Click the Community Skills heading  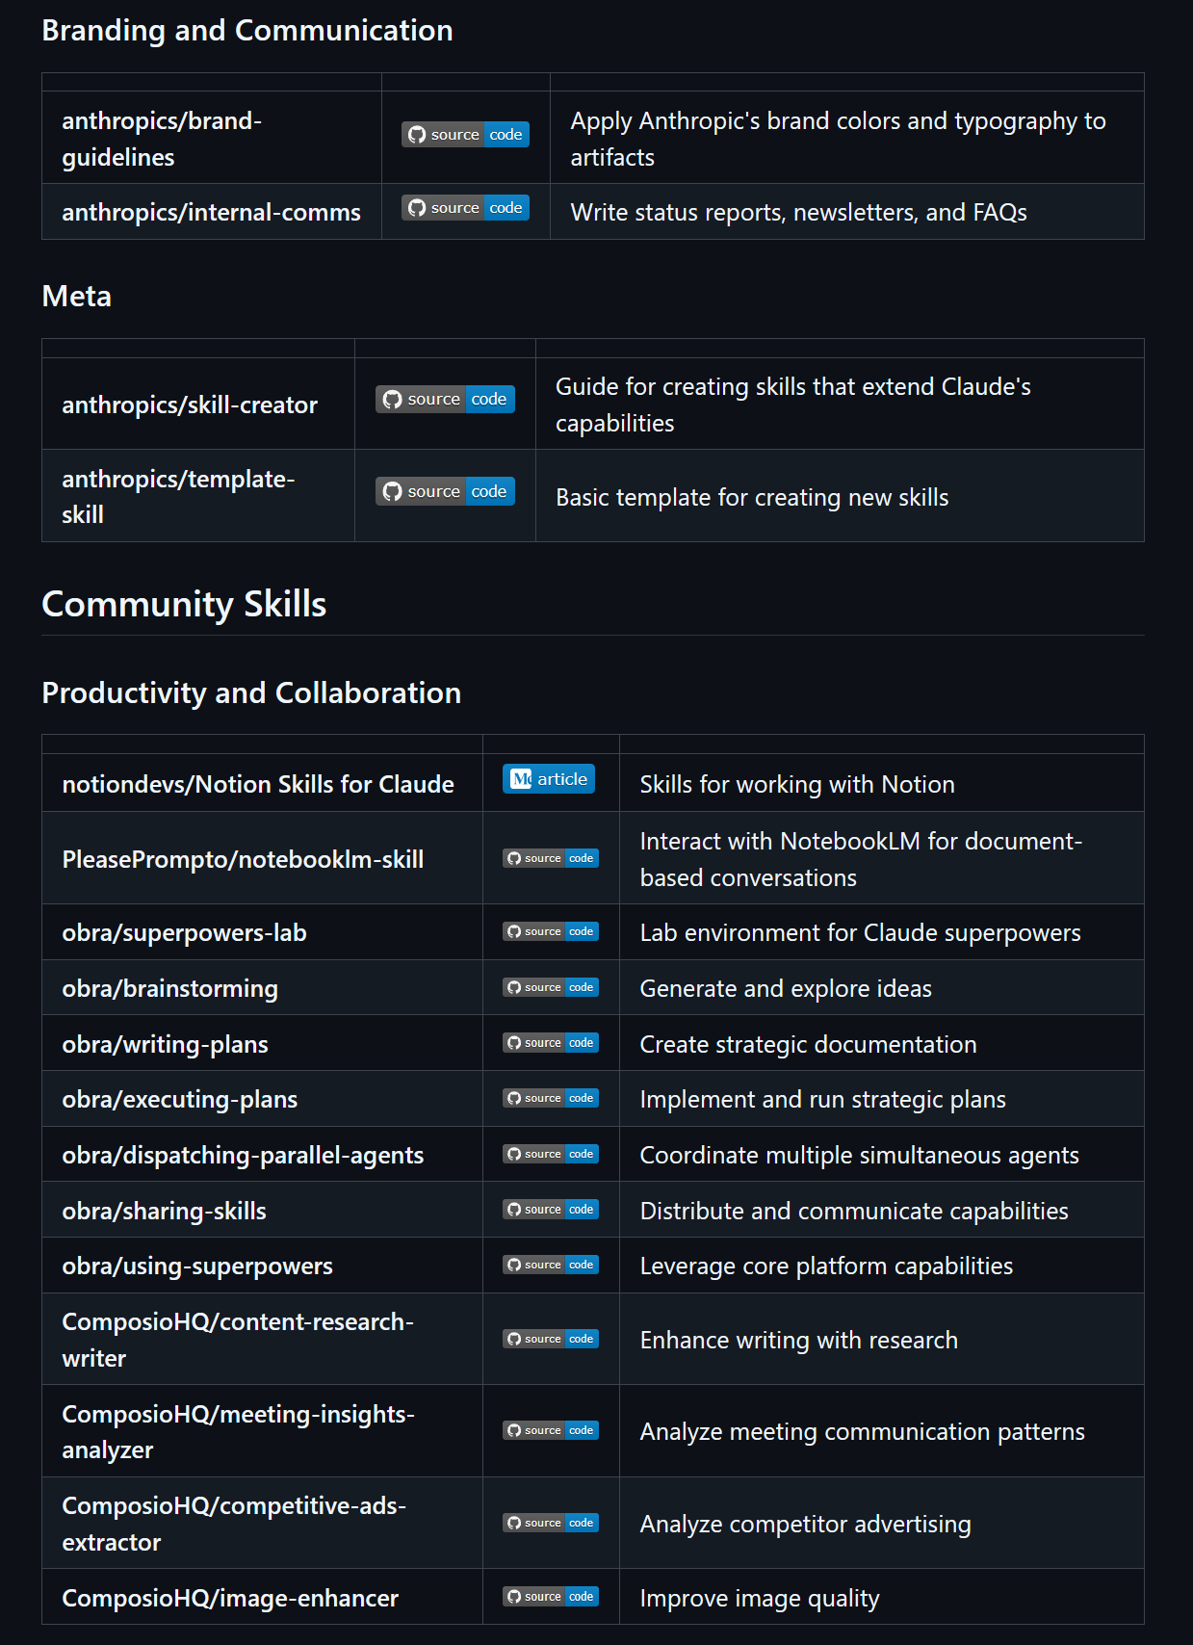click(184, 605)
